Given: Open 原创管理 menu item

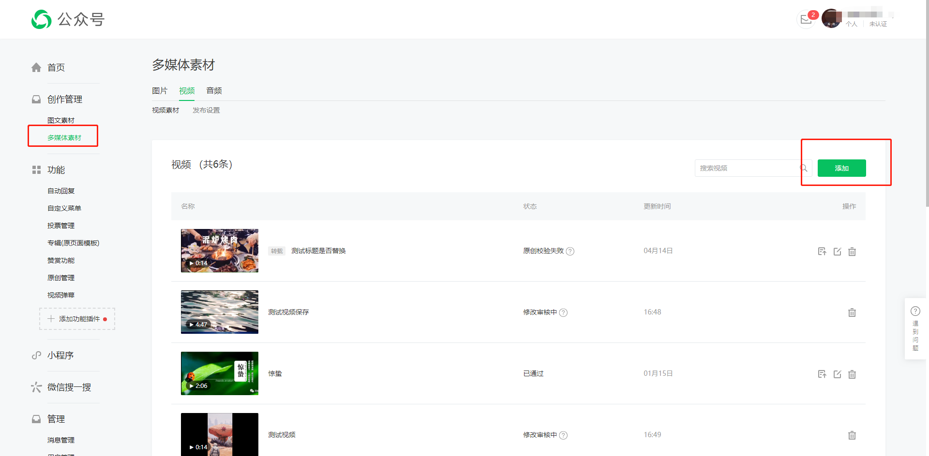Looking at the screenshot, I should click(x=61, y=278).
